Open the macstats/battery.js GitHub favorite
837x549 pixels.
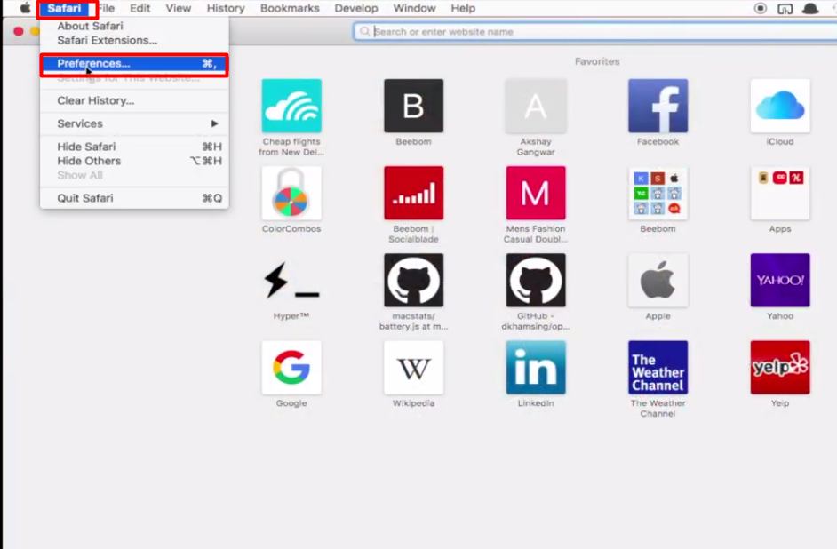[414, 281]
